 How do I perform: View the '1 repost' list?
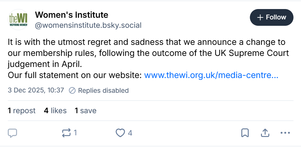(21, 111)
